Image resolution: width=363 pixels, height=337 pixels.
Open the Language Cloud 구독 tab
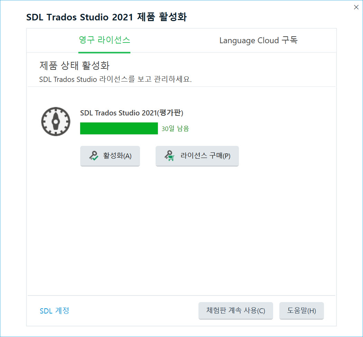coord(258,40)
